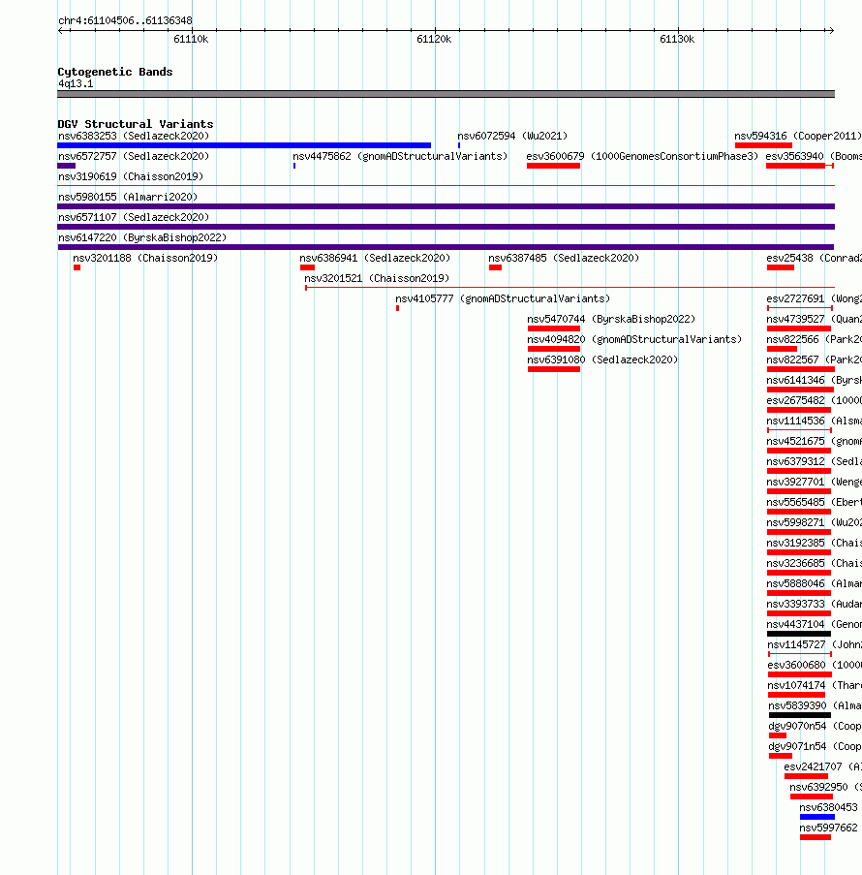Select nsv6380453 variant label
This screenshot has width=862, height=875.
tap(828, 808)
